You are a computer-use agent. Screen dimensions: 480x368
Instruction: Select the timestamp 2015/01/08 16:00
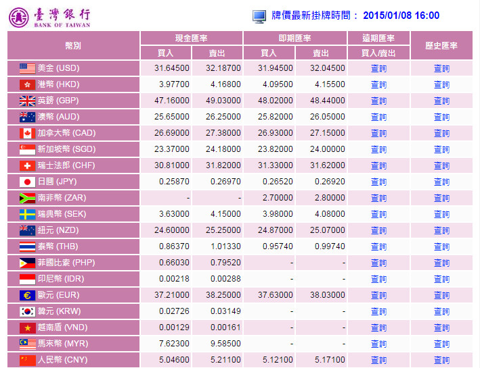(x=401, y=16)
